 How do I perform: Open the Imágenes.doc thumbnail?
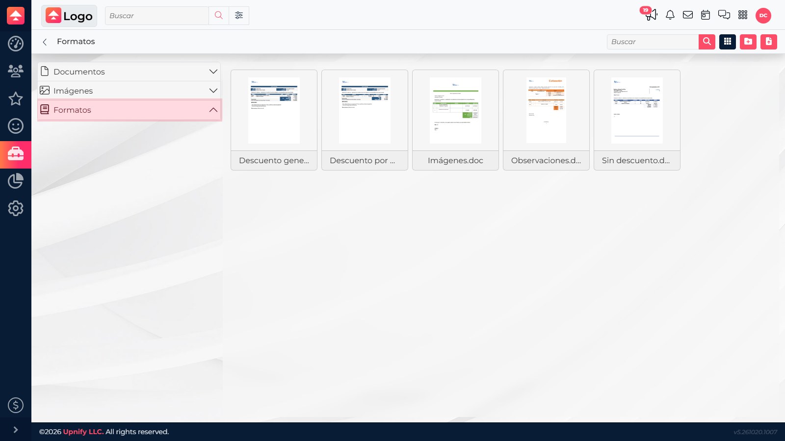[455, 111]
